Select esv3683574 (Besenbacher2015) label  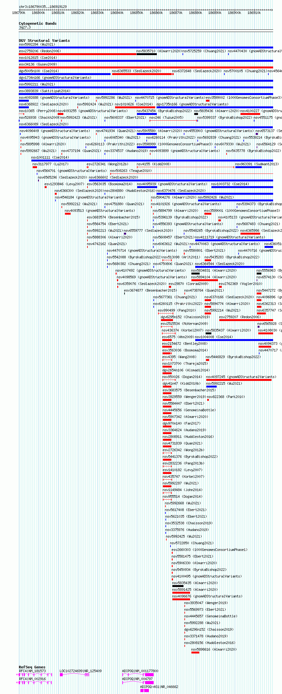point(113,217)
